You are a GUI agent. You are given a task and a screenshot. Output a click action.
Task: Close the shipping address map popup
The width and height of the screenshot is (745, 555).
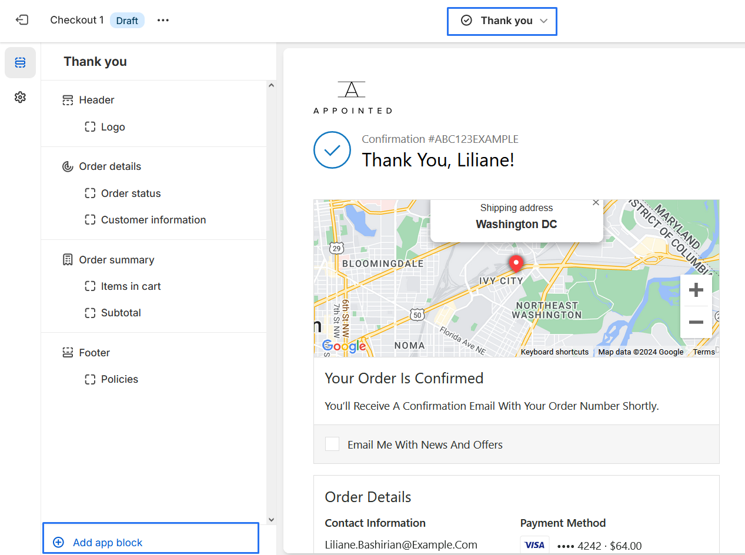point(596,202)
